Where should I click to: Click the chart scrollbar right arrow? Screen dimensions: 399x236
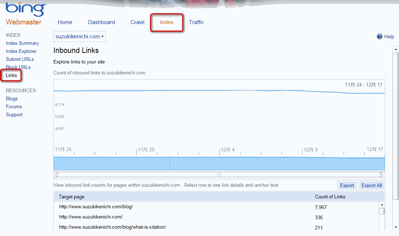click(382, 174)
